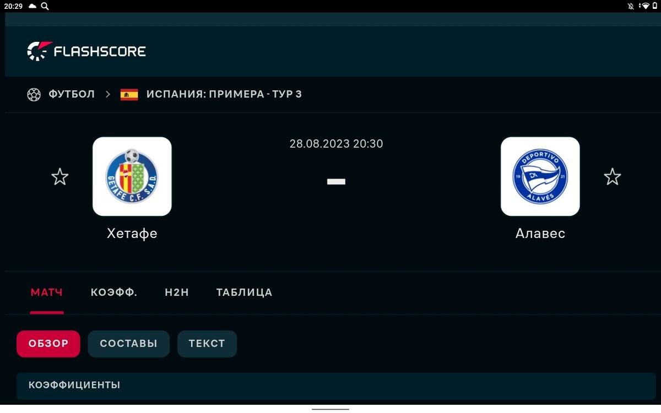This screenshot has height=413, width=661.
Task: Select the Хетафе team name
Action: pos(132,233)
